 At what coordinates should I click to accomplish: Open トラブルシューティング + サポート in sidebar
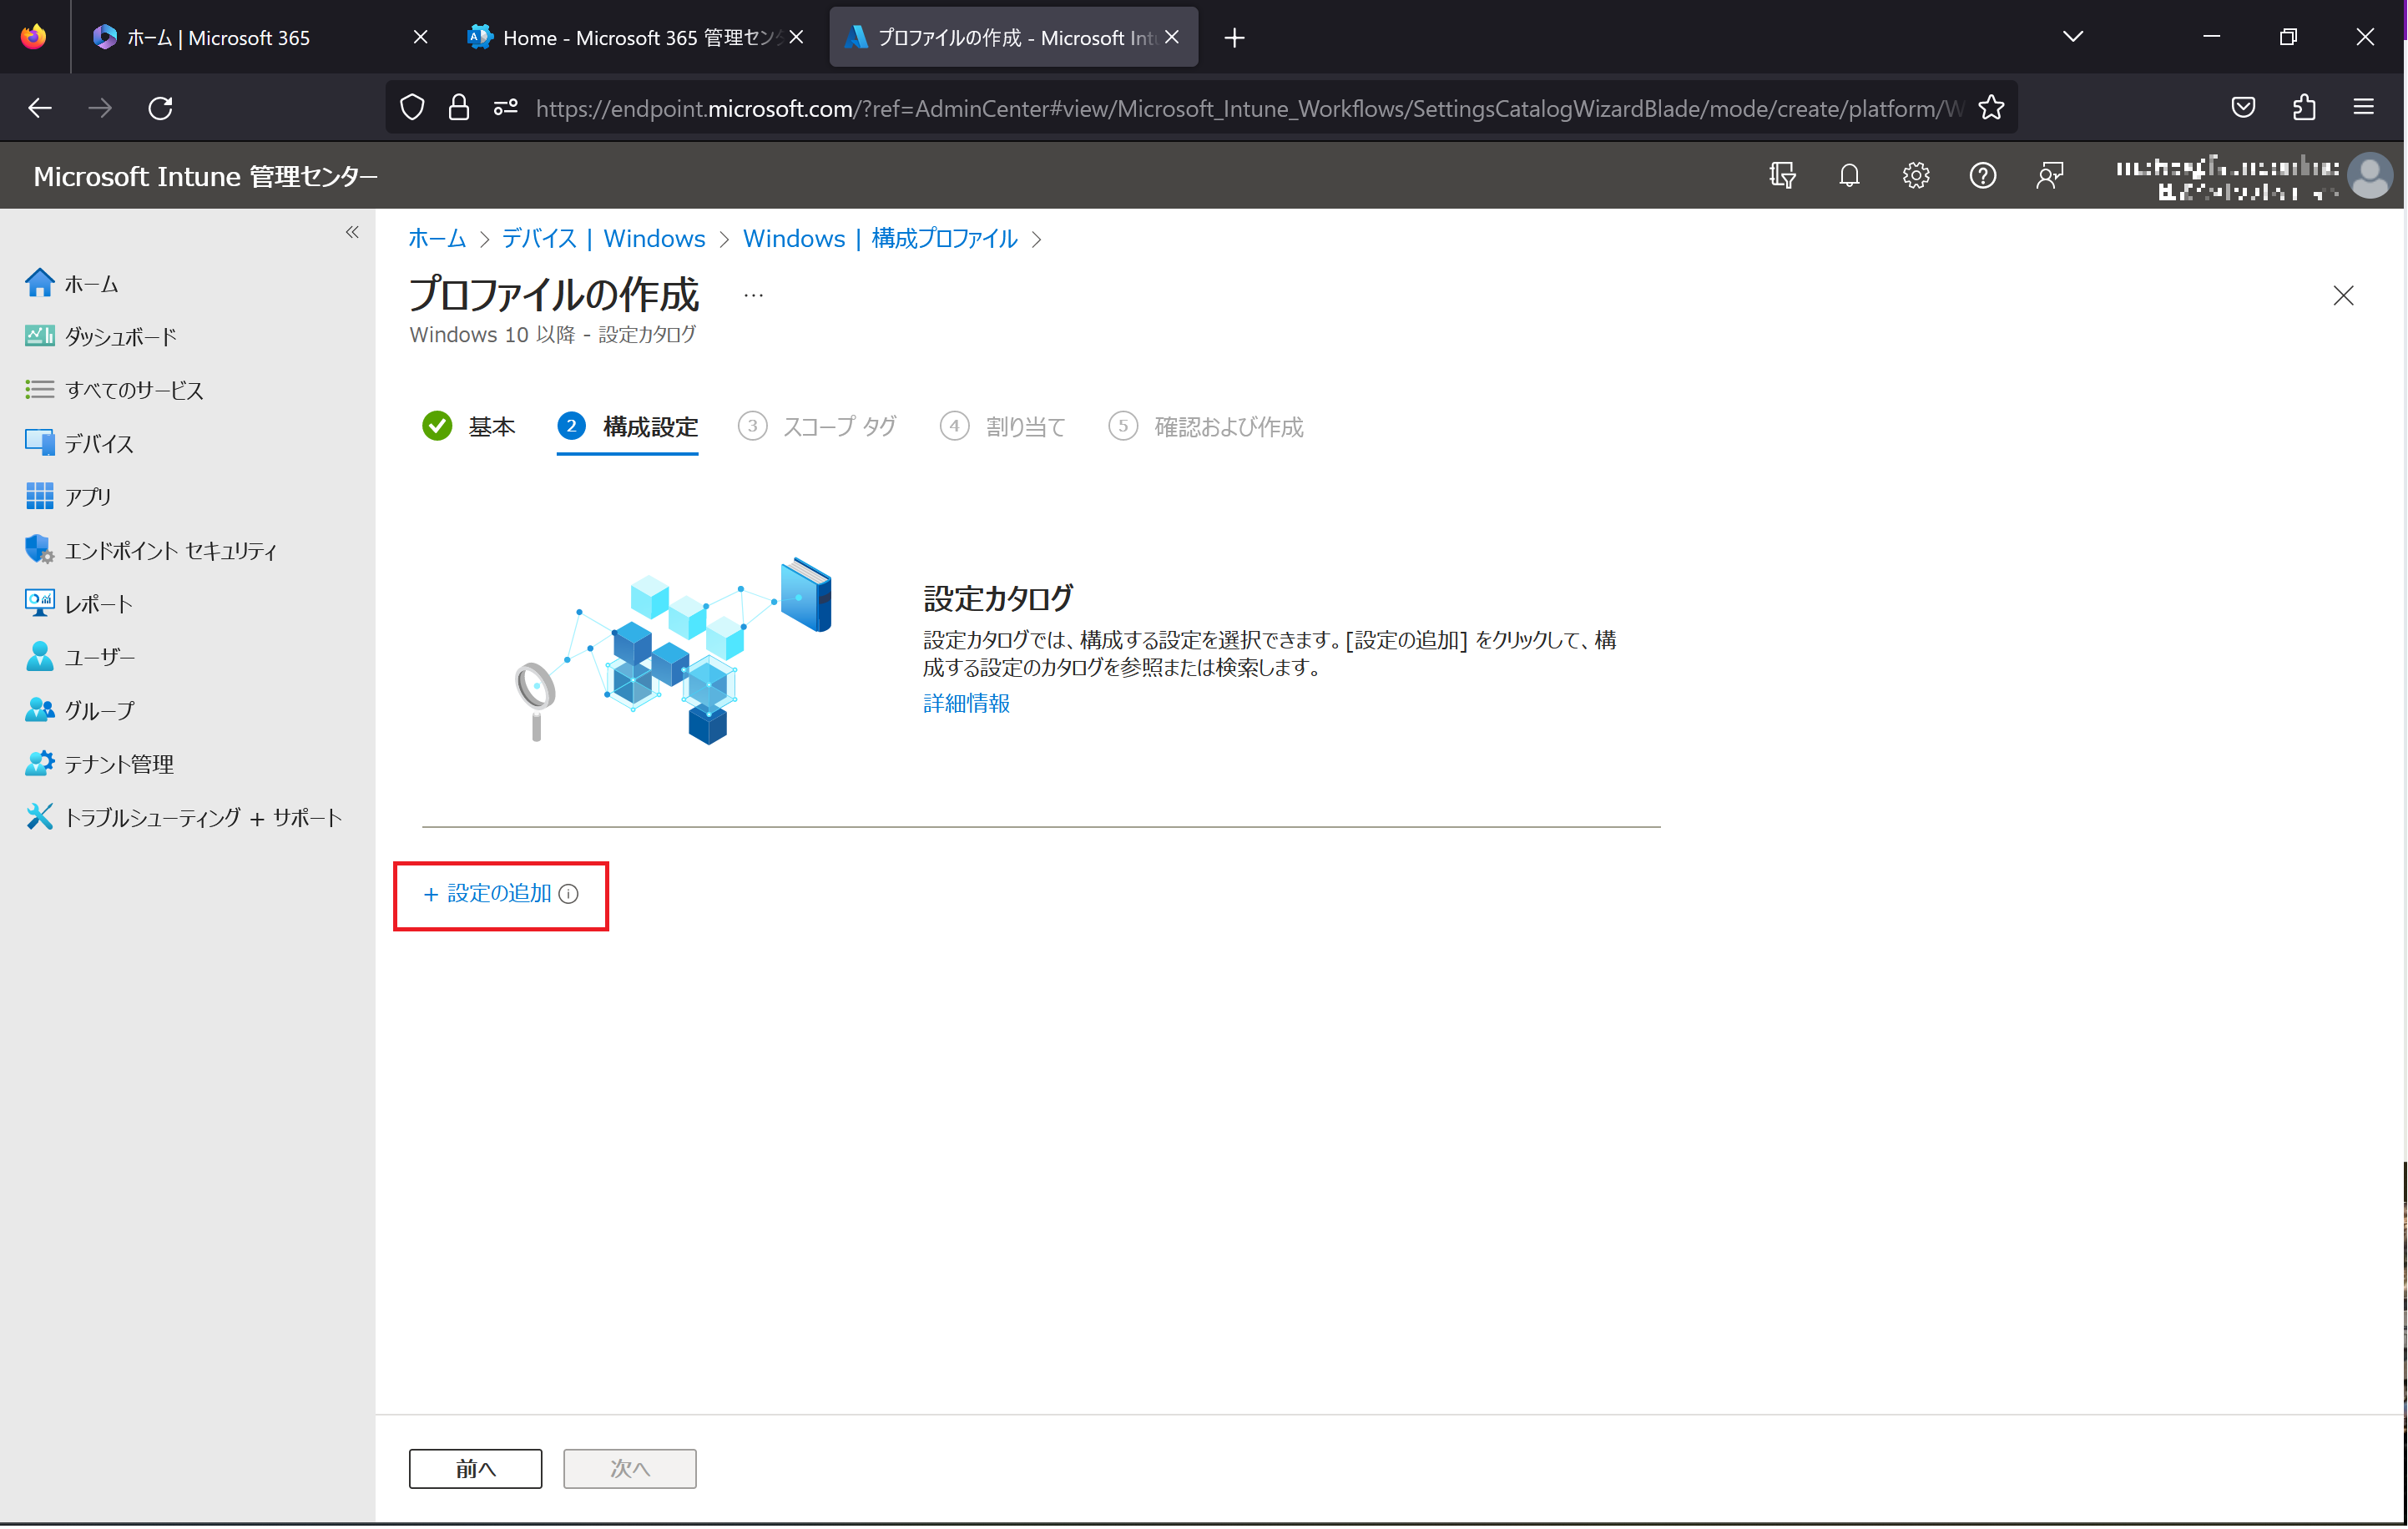184,818
